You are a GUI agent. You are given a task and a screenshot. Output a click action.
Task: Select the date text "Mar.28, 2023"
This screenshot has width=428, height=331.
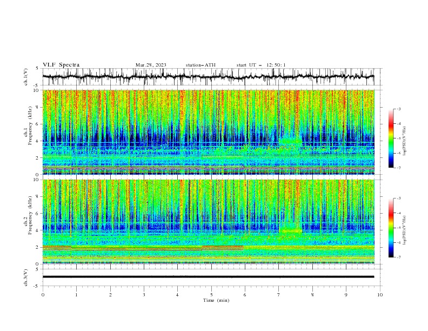151,65
